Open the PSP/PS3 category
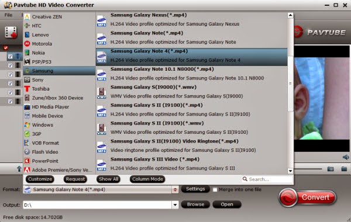The image size is (351, 222). pyautogui.click(x=59, y=62)
